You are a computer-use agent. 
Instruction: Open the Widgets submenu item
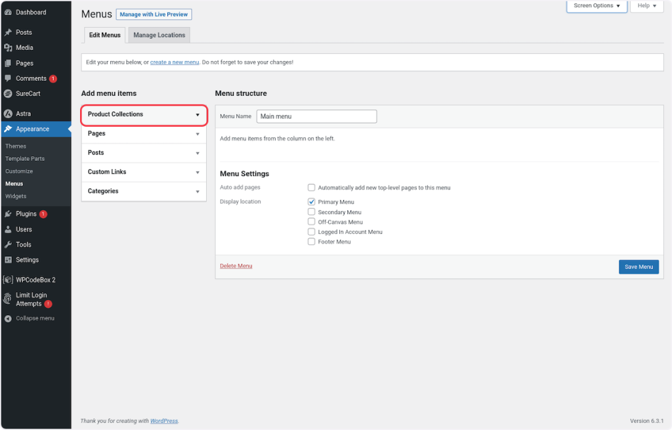16,196
